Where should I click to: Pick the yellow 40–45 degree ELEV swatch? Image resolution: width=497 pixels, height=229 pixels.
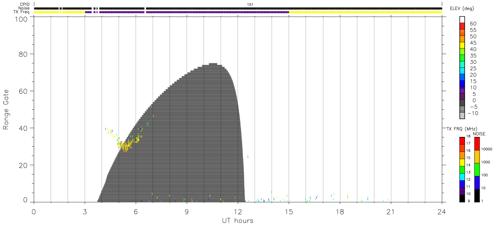tap(462, 45)
